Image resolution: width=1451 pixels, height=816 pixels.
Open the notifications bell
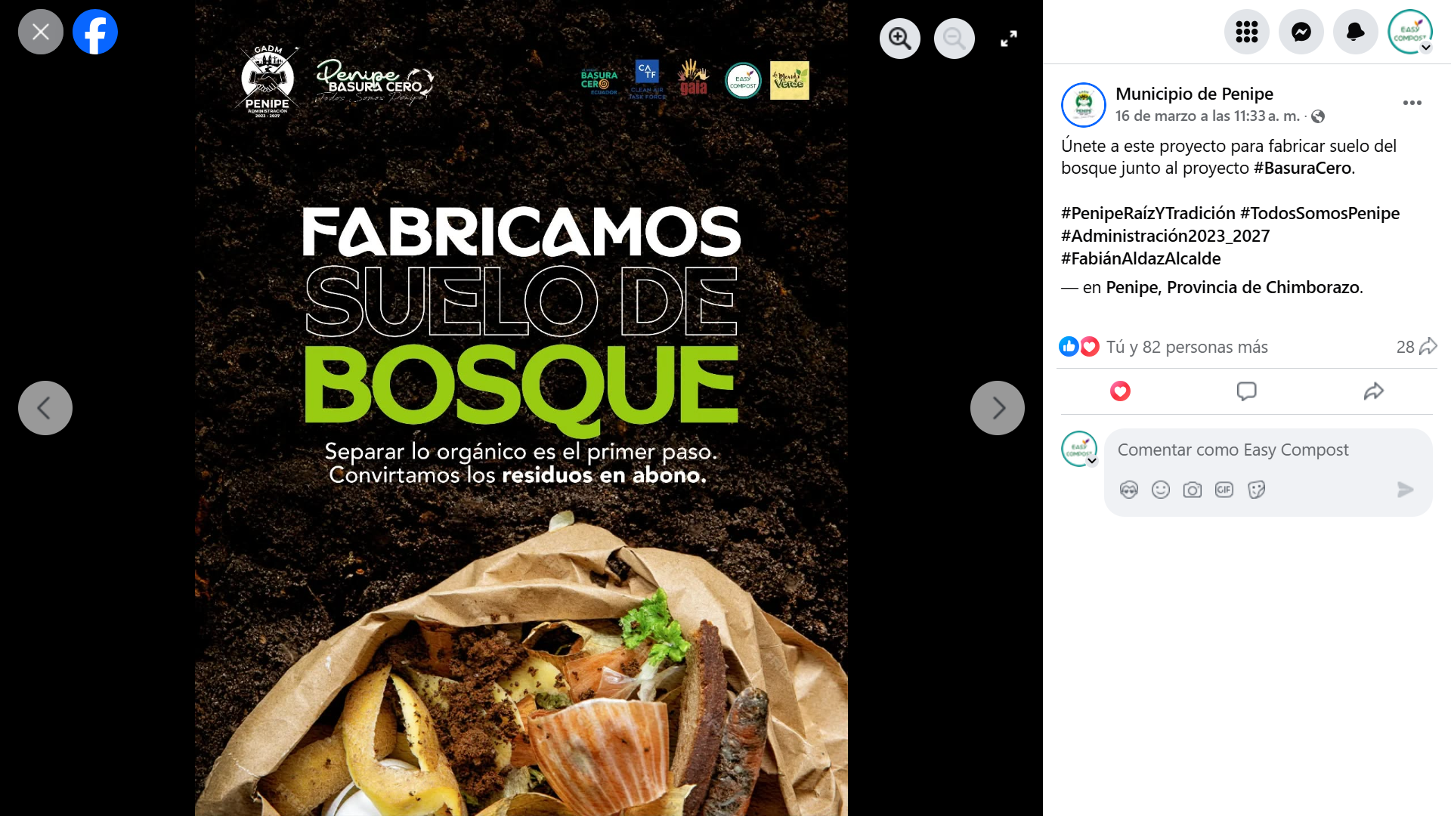click(1356, 32)
